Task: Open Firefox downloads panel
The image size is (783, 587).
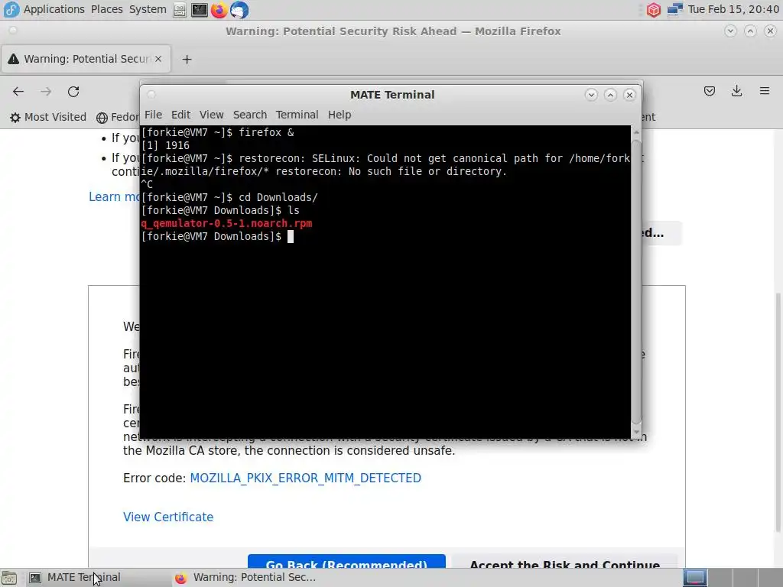Action: pyautogui.click(x=736, y=92)
